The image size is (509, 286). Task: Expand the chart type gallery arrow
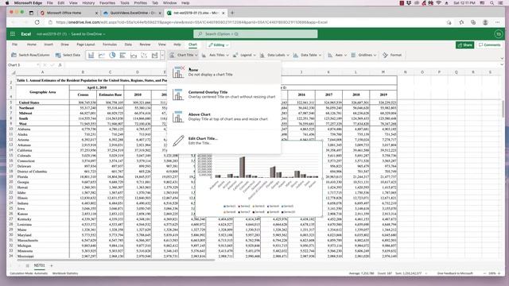click(x=162, y=56)
